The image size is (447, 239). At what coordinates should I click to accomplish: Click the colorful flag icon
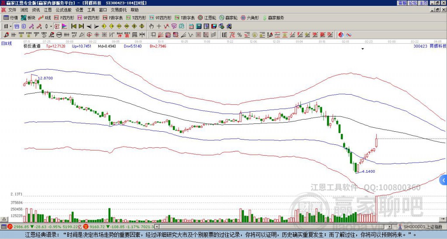[x=65, y=27]
